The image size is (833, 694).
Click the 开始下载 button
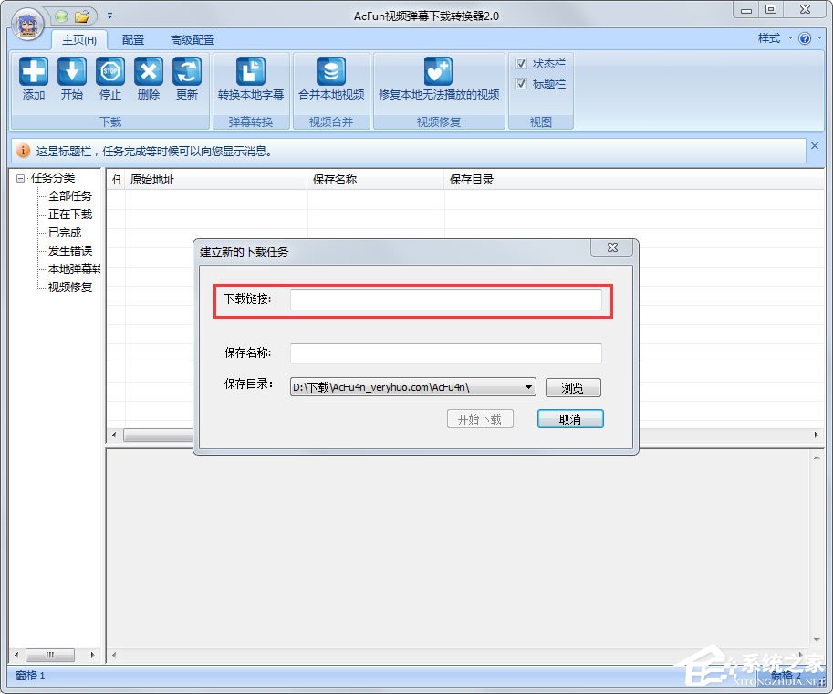480,419
